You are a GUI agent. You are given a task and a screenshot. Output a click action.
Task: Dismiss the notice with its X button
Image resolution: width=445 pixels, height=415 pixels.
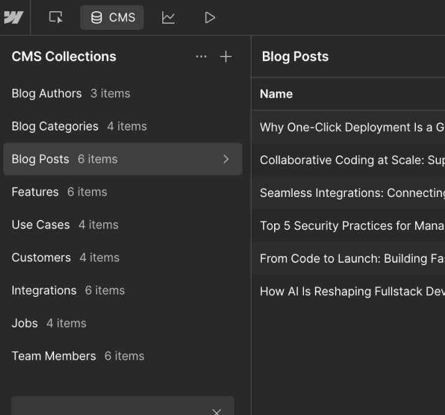(216, 411)
